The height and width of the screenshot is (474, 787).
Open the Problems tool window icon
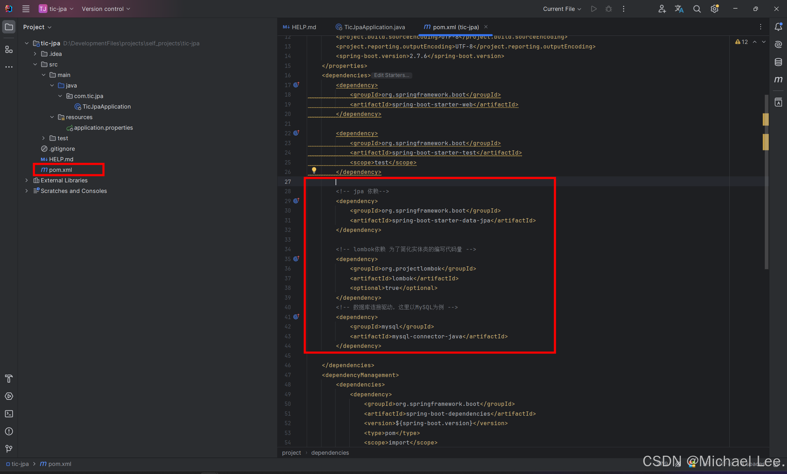pyautogui.click(x=9, y=431)
